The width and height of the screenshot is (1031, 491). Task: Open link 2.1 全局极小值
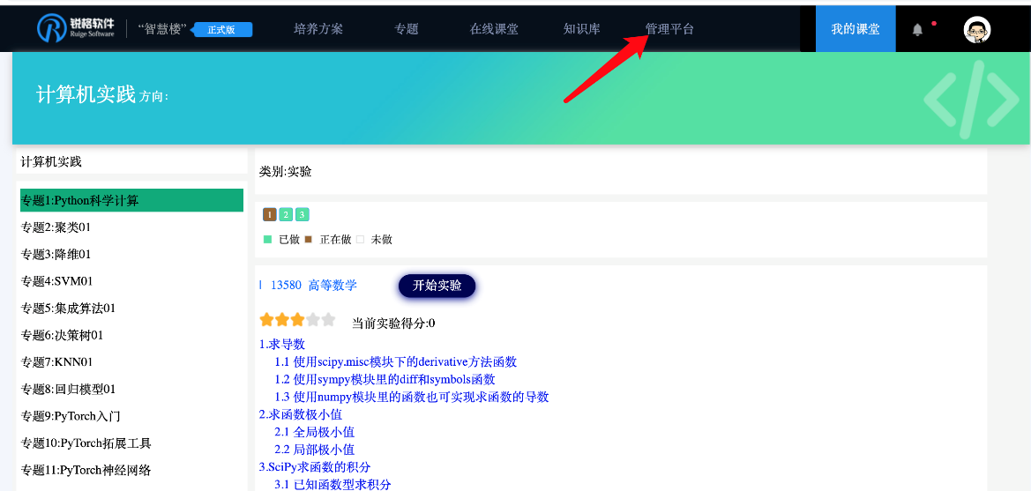coord(314,432)
